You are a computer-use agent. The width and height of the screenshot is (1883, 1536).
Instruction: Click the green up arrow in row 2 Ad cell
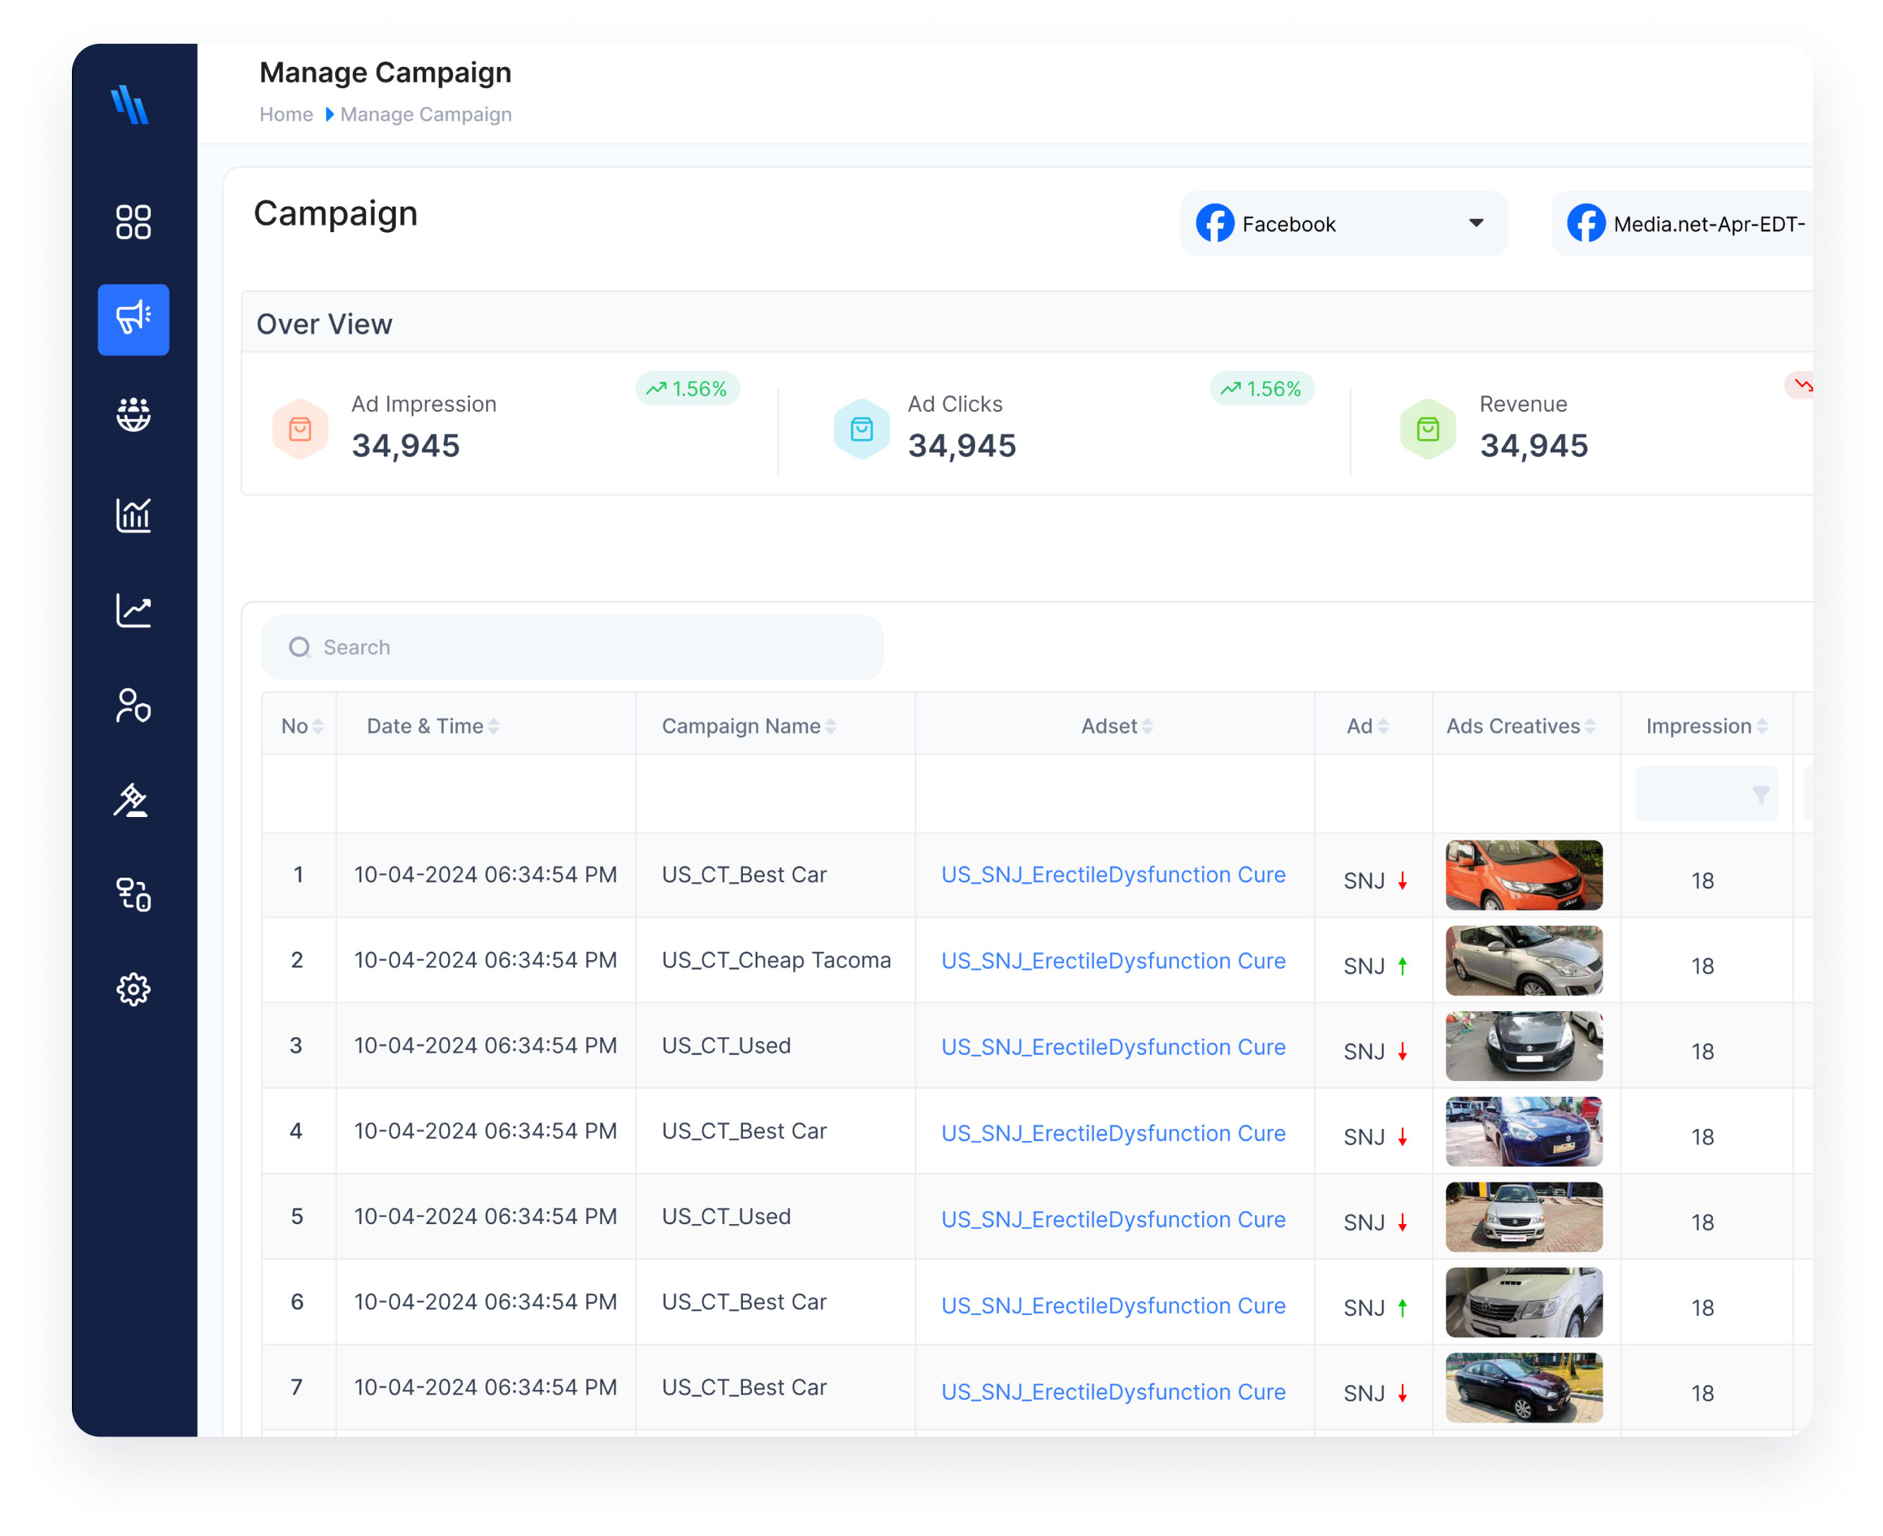tap(1403, 966)
